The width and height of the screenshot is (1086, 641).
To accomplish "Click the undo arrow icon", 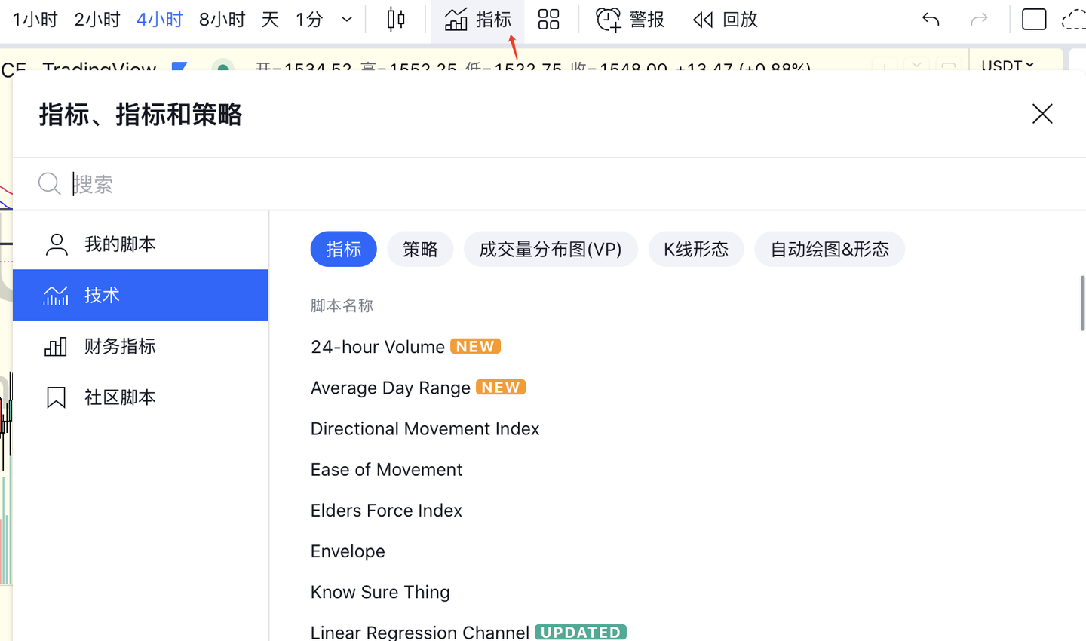I will (x=930, y=20).
